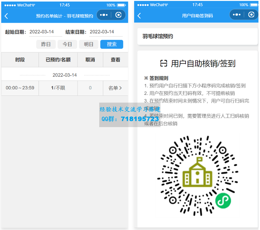The width and height of the screenshot is (260, 230).
Task: Tap rule 4 about manual admin verification
Action: (x=197, y=120)
